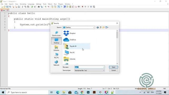Expand the Save in Desktop dropdown
Viewport: 169px width, 95px height.
(93, 27)
